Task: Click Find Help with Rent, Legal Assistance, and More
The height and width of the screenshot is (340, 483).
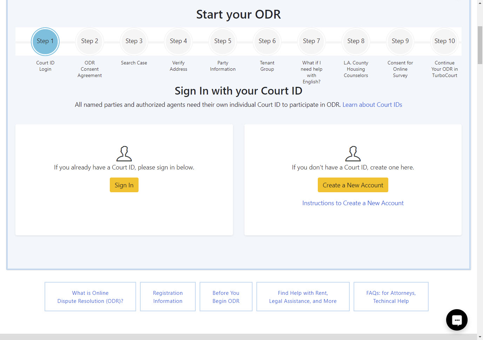Action: click(303, 297)
